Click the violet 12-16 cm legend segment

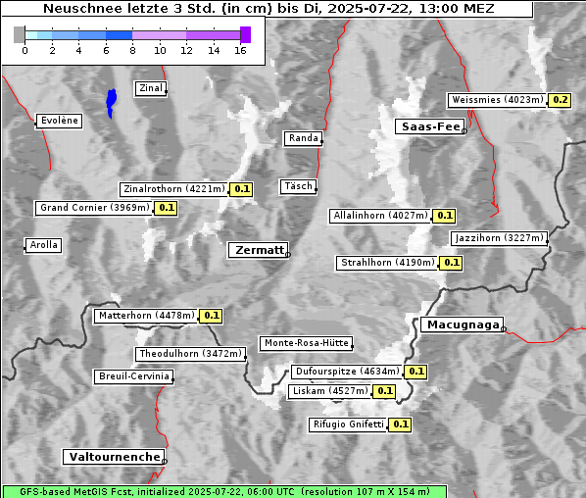(x=213, y=35)
